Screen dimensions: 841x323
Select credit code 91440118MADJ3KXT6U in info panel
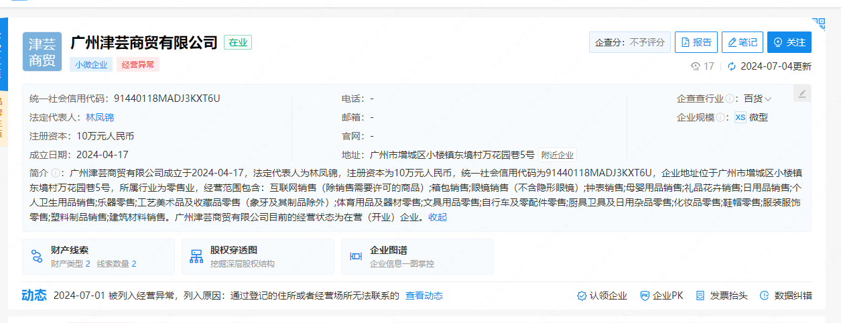tap(167, 99)
